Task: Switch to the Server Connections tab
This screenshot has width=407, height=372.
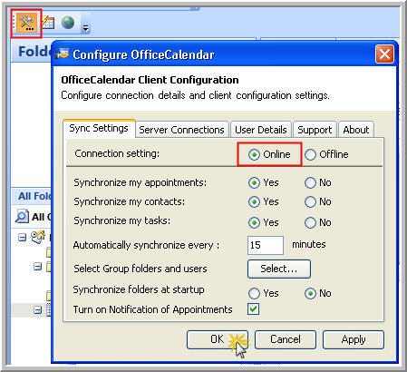Action: 181,130
